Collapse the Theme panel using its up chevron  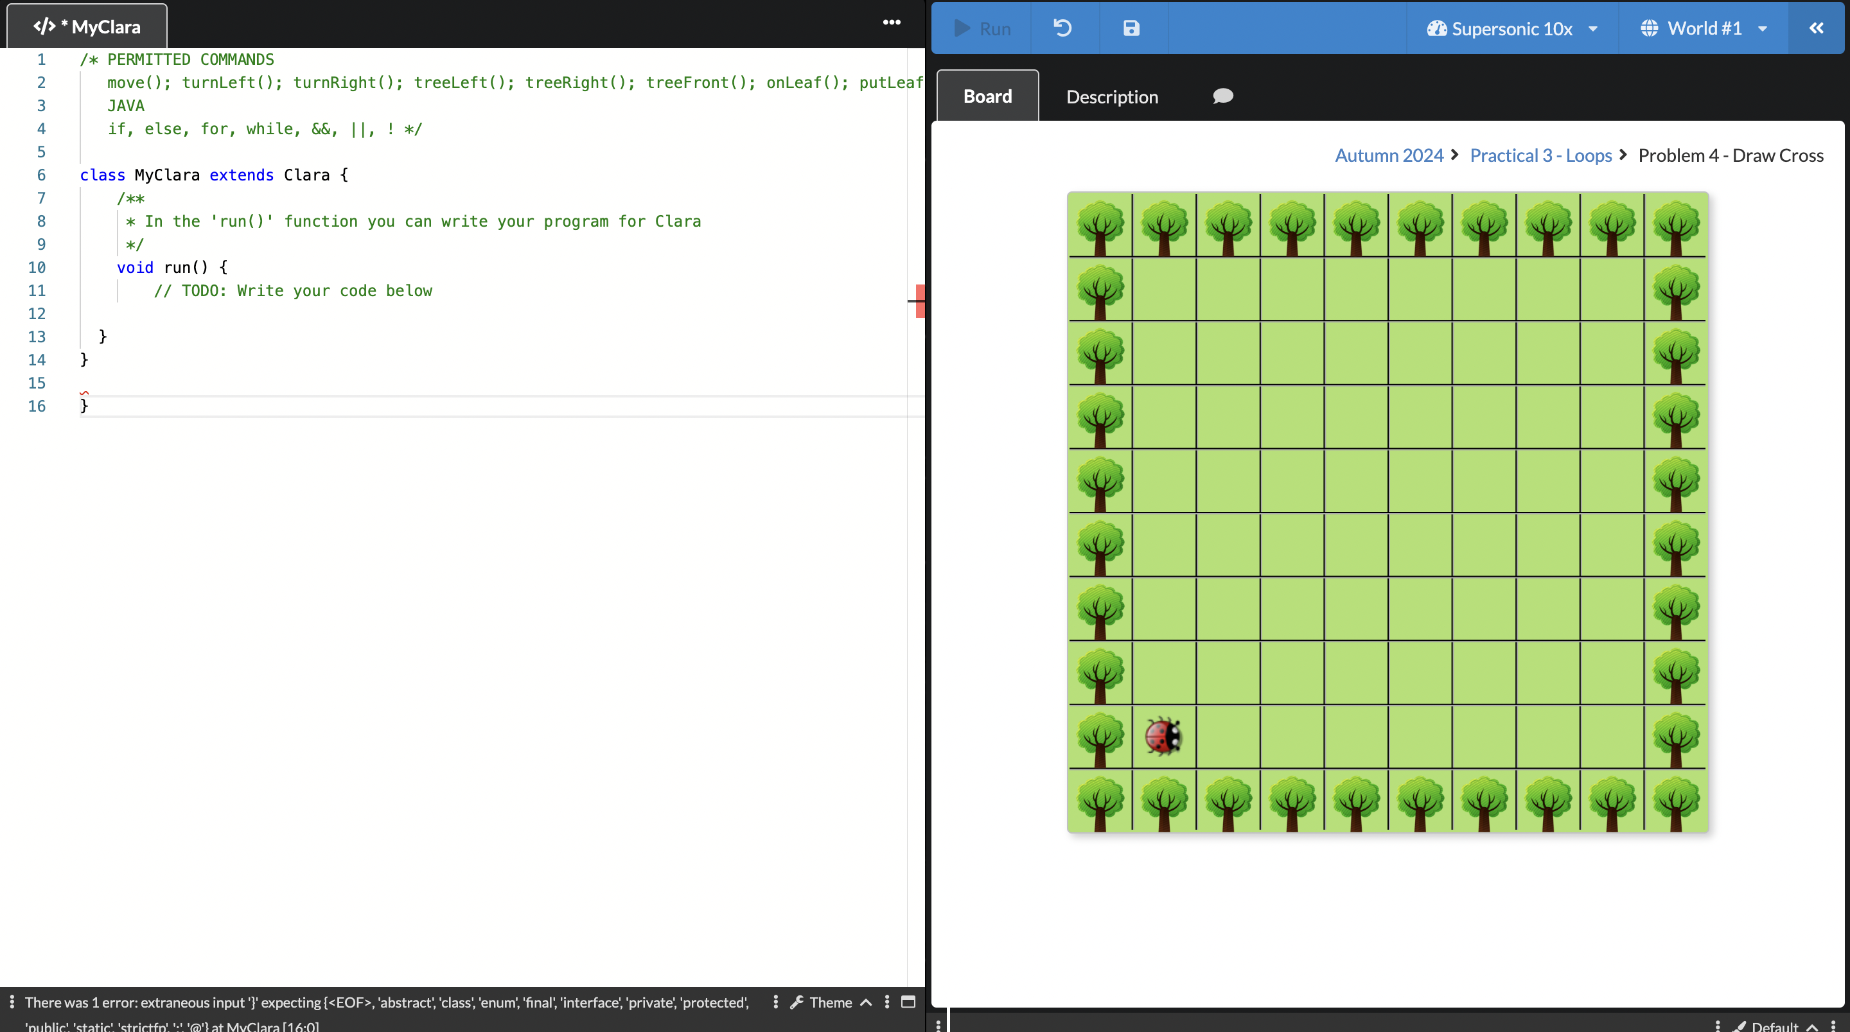click(865, 1002)
